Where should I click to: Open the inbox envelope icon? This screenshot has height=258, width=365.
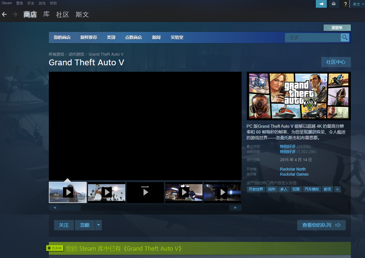click(x=334, y=4)
